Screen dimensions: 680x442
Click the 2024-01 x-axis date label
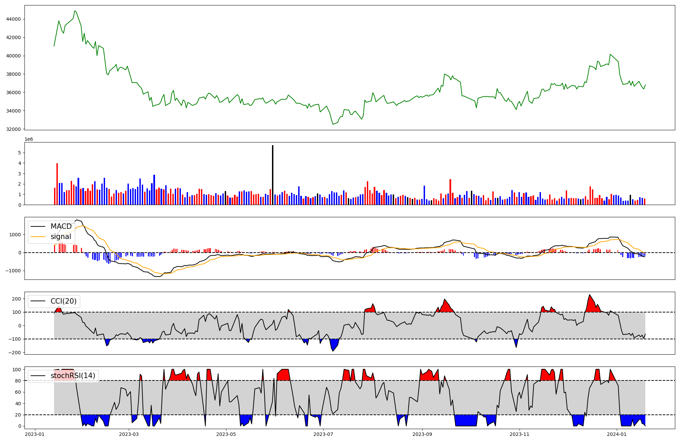tap(617, 434)
